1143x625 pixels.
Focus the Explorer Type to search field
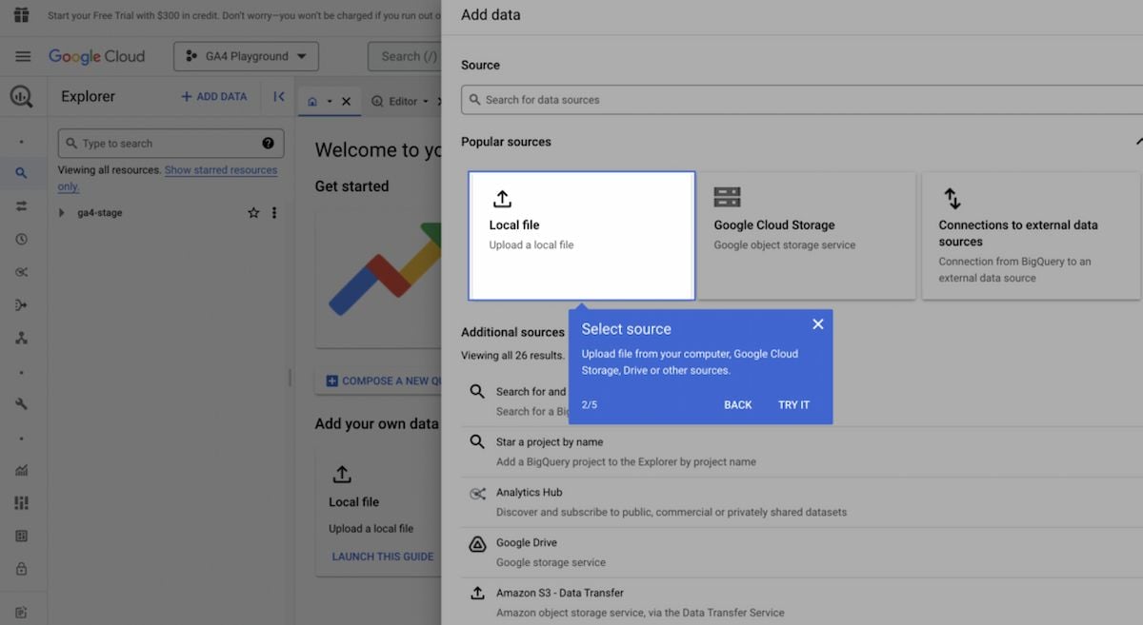click(170, 144)
